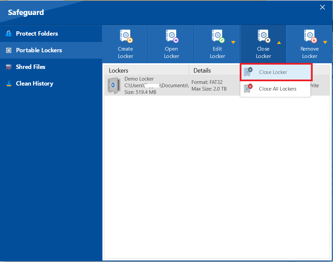
Task: Close the Safeguard window
Action: (x=322, y=7)
